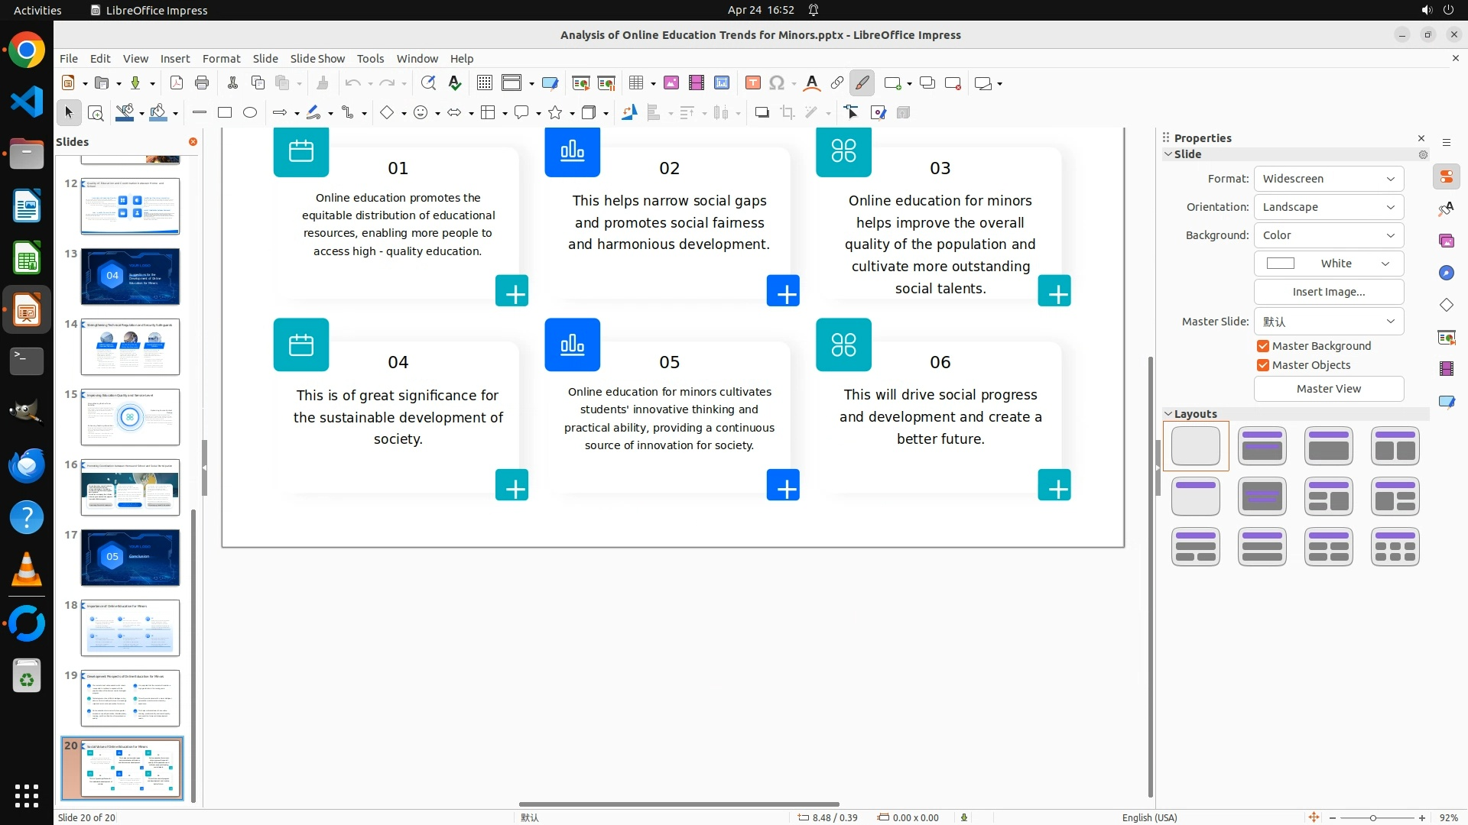The width and height of the screenshot is (1468, 825).
Task: Uncheck the Master Background checkbox
Action: point(1263,346)
